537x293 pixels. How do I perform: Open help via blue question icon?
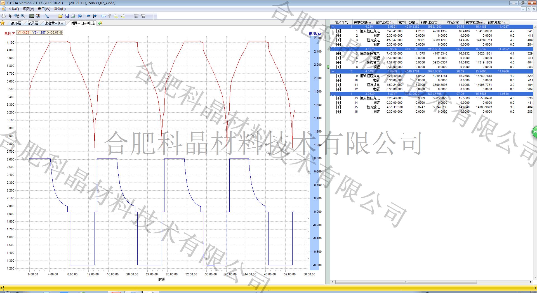pyautogui.click(x=80, y=16)
